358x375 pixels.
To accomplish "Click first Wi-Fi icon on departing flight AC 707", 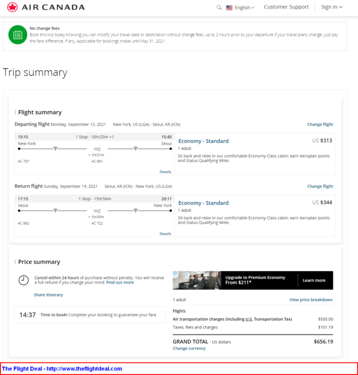I will tap(55, 149).
